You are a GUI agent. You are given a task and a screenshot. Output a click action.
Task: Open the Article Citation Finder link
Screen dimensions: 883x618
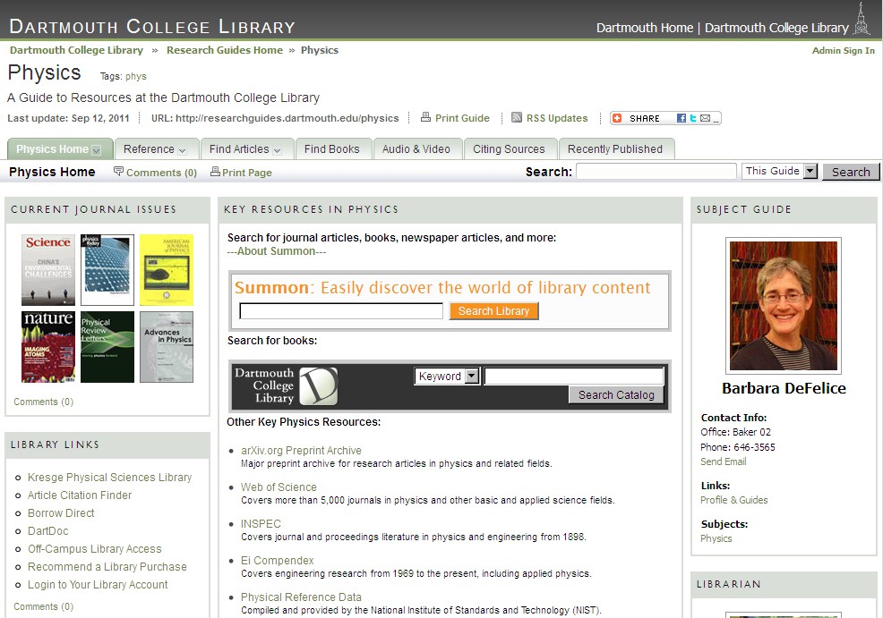[x=80, y=495]
